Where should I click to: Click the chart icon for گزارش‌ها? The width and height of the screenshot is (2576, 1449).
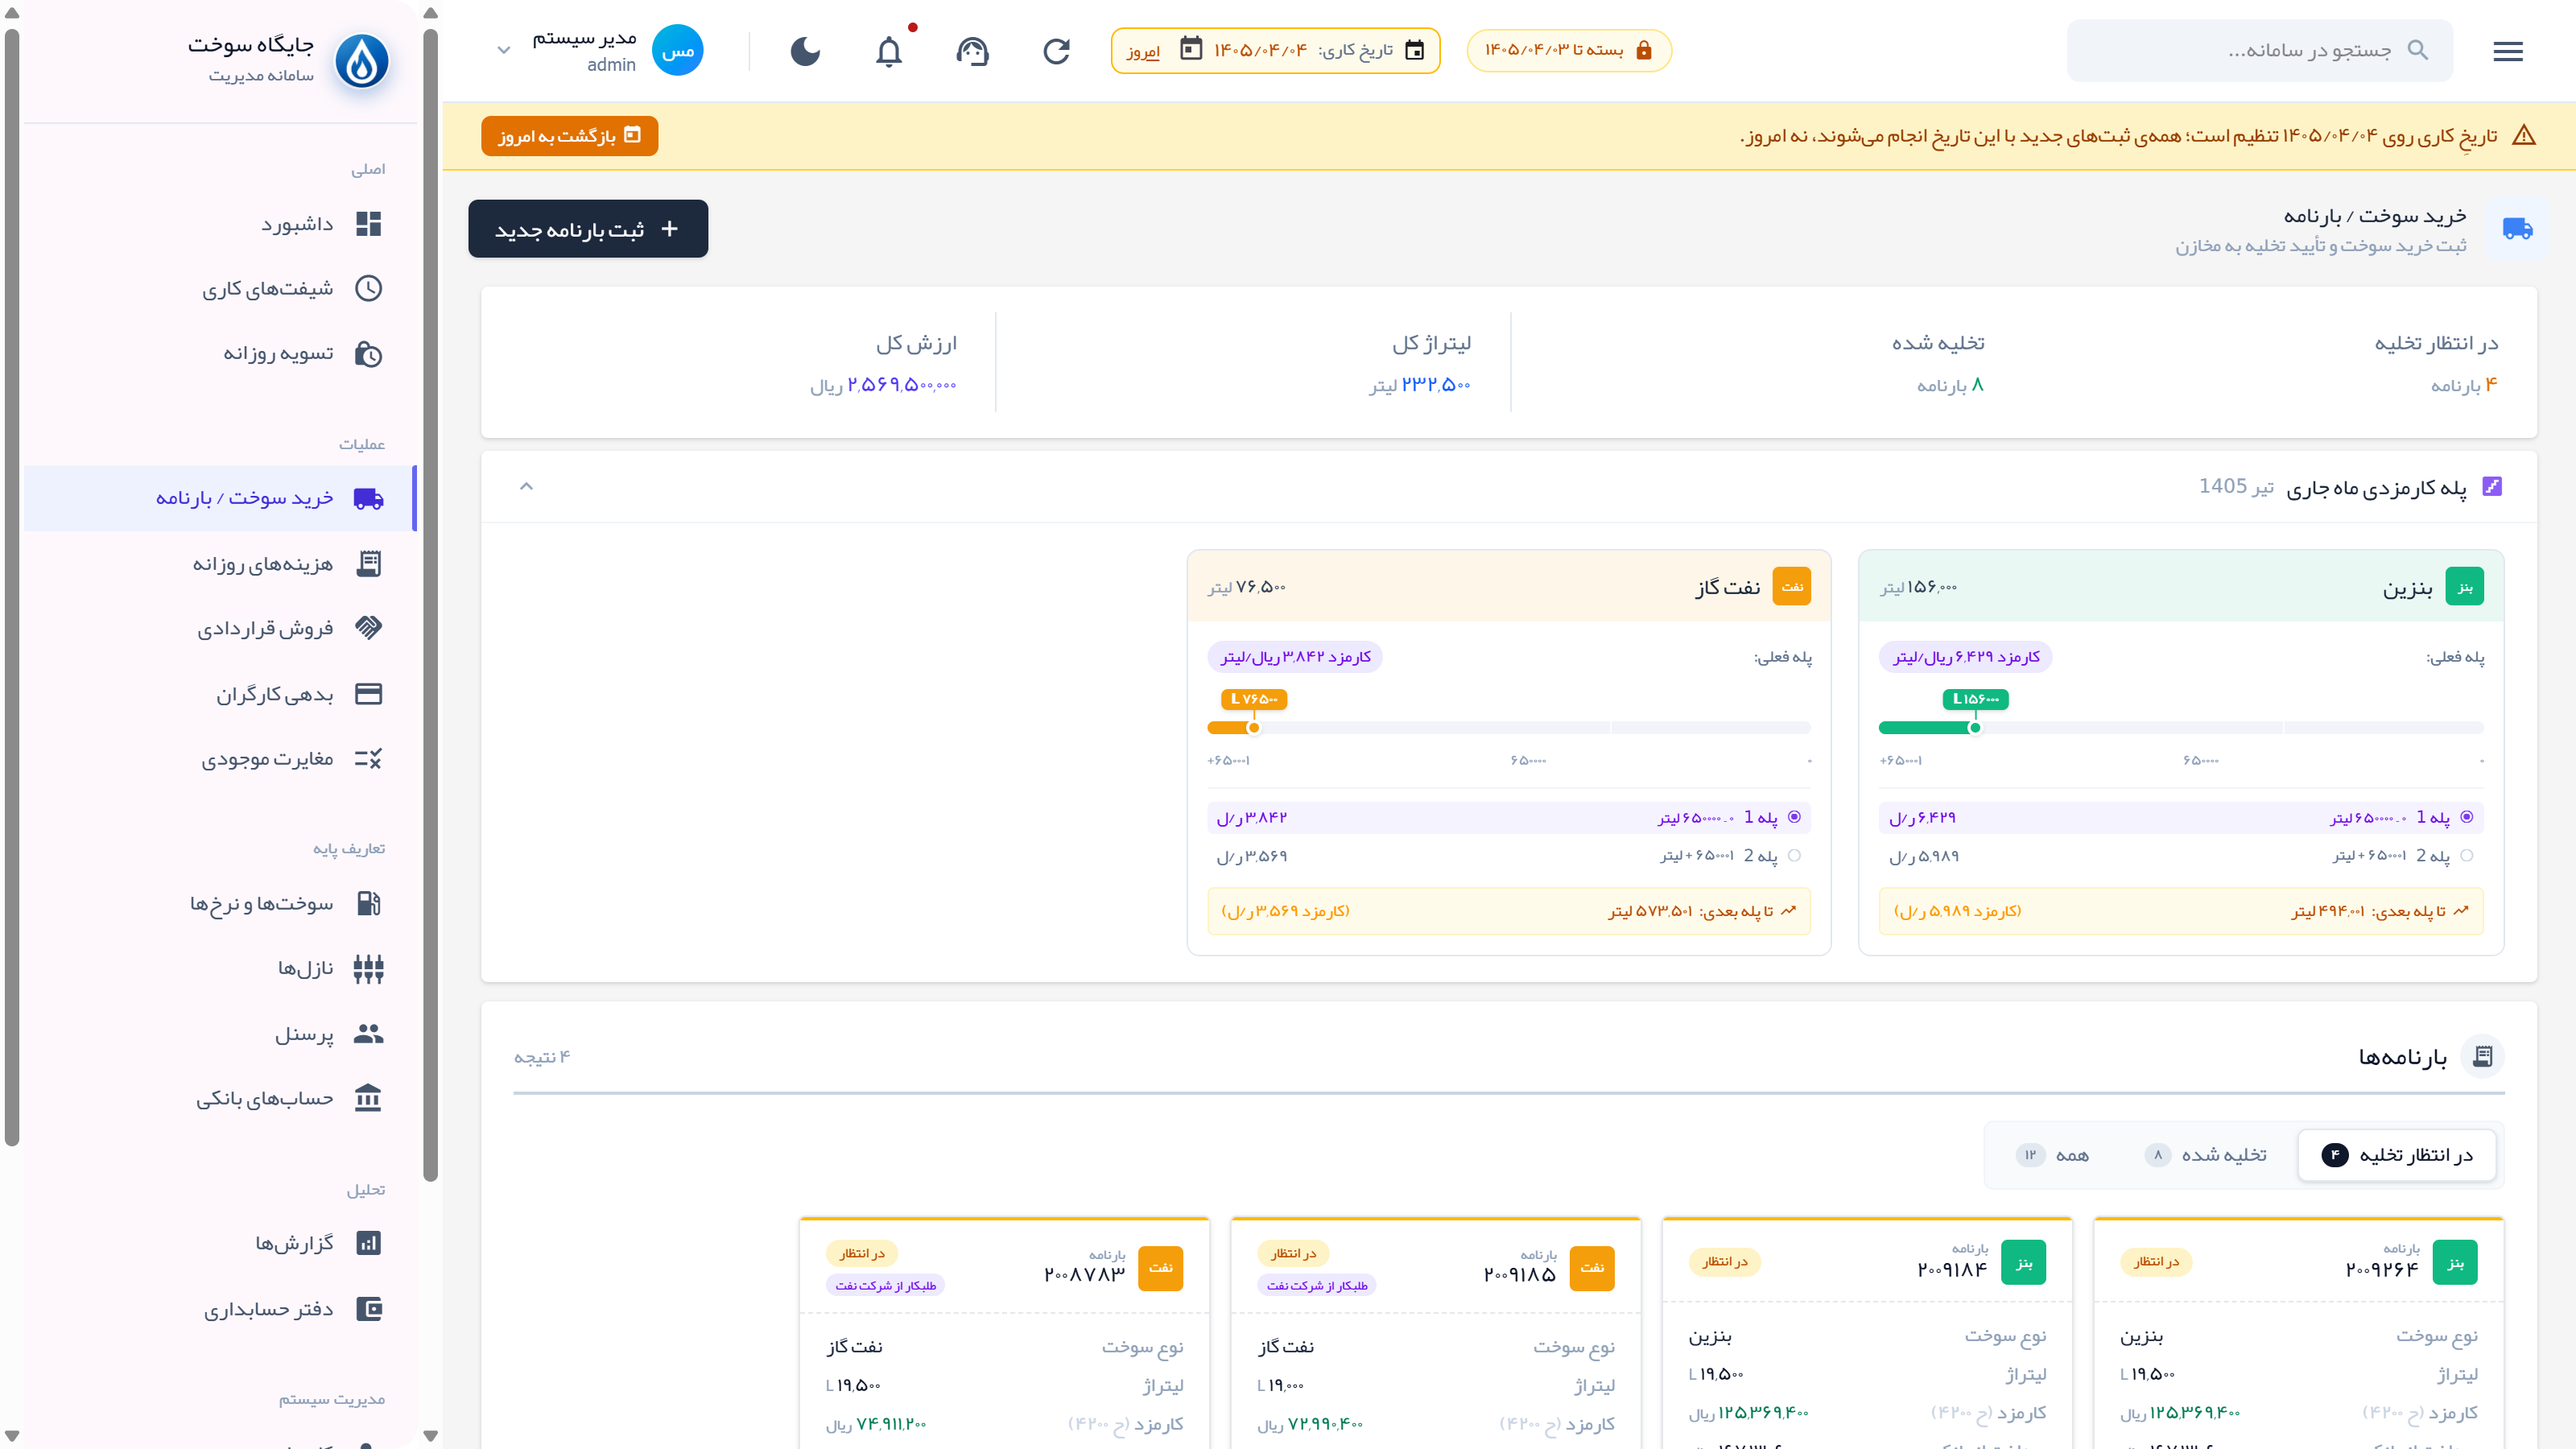tap(368, 1243)
